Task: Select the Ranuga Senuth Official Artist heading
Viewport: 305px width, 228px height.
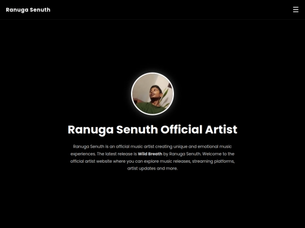Action: pos(152,129)
